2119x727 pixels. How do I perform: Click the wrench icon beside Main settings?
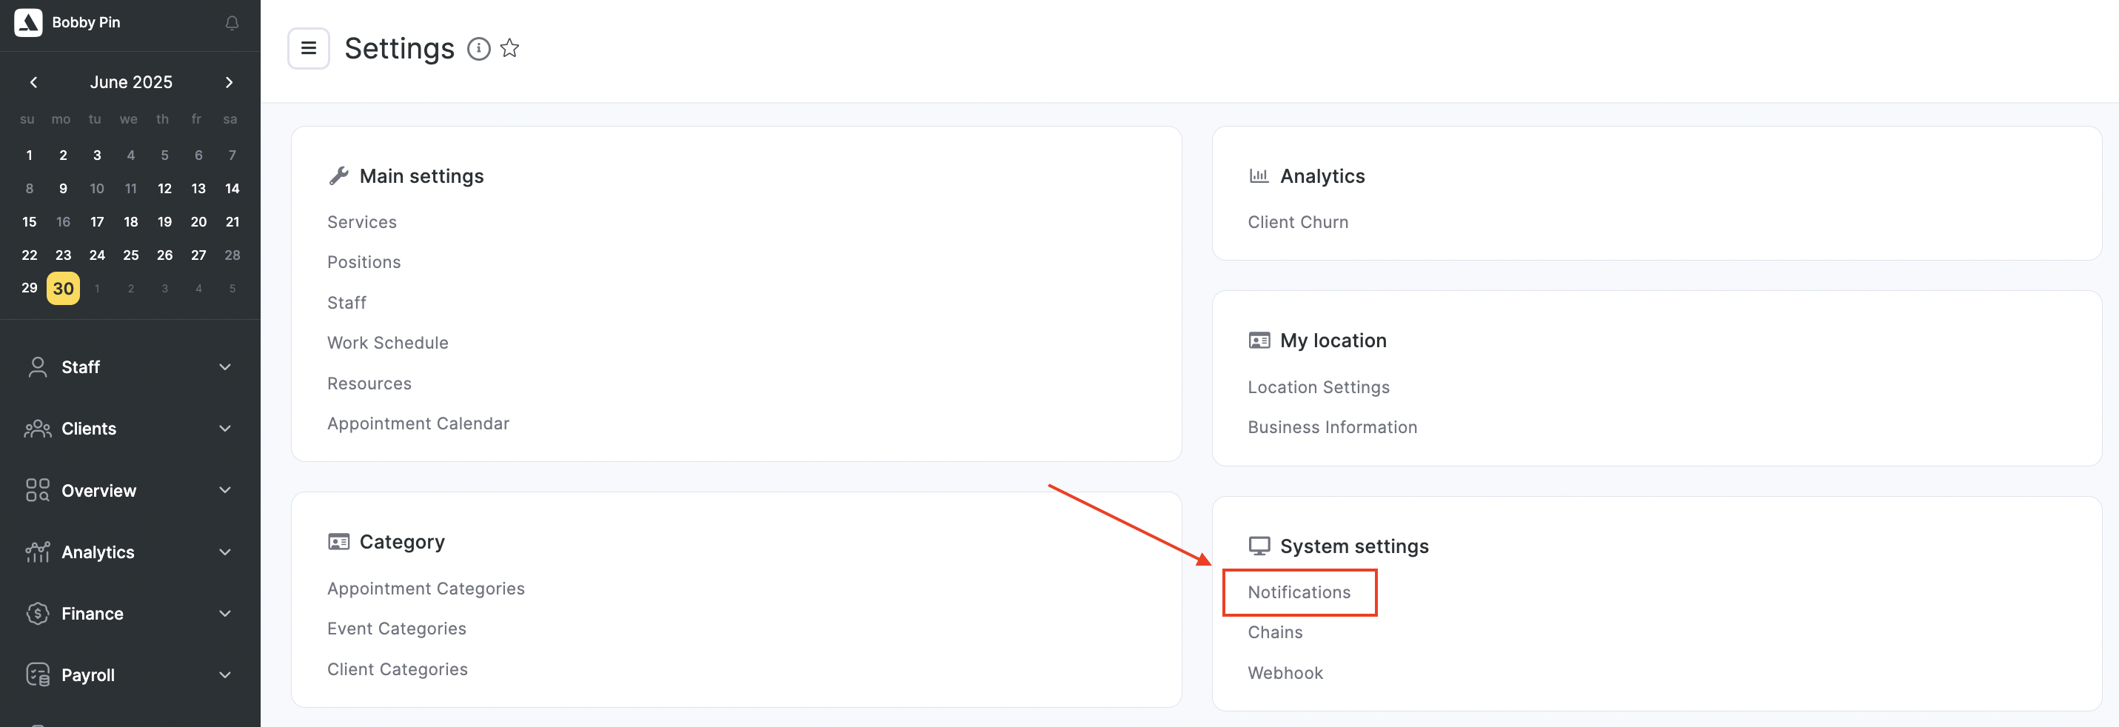[339, 176]
